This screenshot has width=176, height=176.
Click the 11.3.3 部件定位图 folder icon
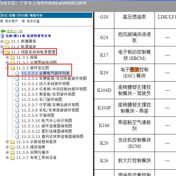[12, 68]
